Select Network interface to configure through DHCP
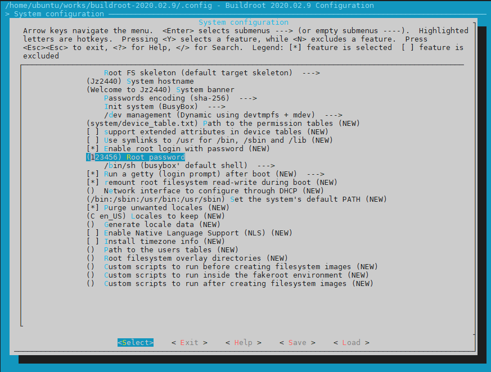491x372 pixels. pyautogui.click(x=205, y=191)
